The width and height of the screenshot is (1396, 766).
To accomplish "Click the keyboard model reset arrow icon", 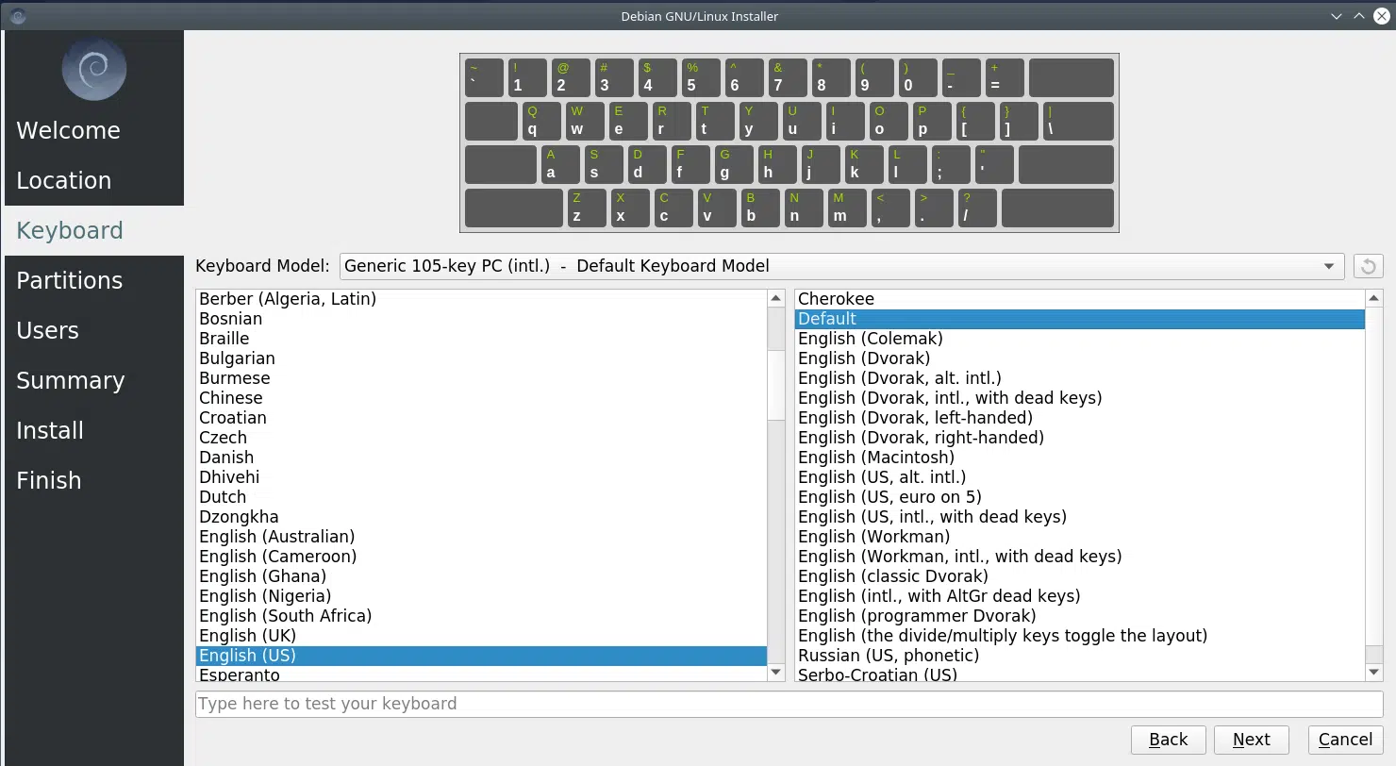I will tap(1368, 266).
